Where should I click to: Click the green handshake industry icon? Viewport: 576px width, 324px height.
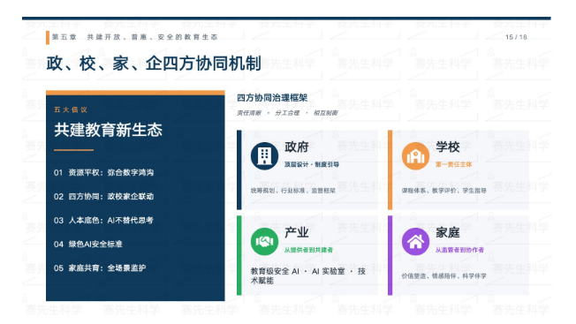pyautogui.click(x=264, y=241)
